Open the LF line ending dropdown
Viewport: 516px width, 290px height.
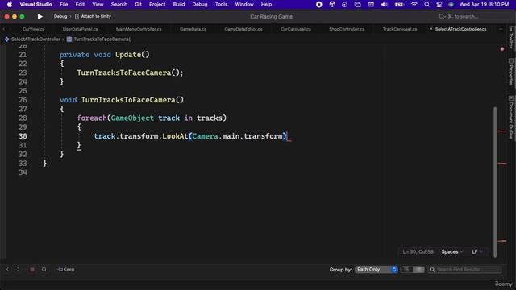[x=477, y=251]
